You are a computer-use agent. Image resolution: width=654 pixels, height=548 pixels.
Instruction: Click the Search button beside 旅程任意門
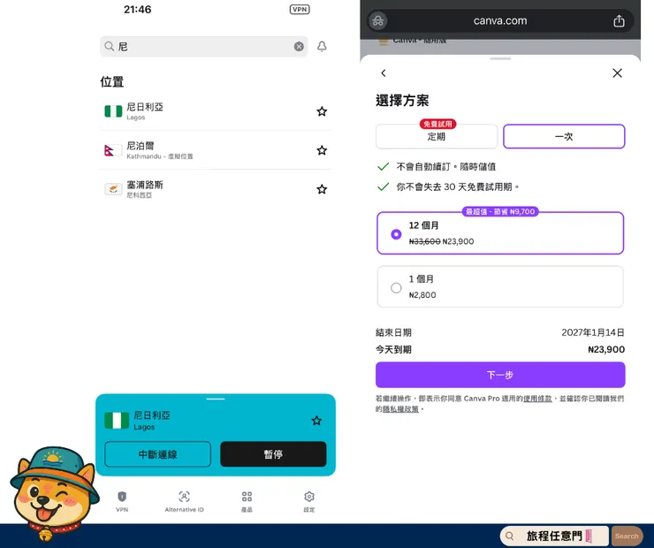(x=627, y=537)
